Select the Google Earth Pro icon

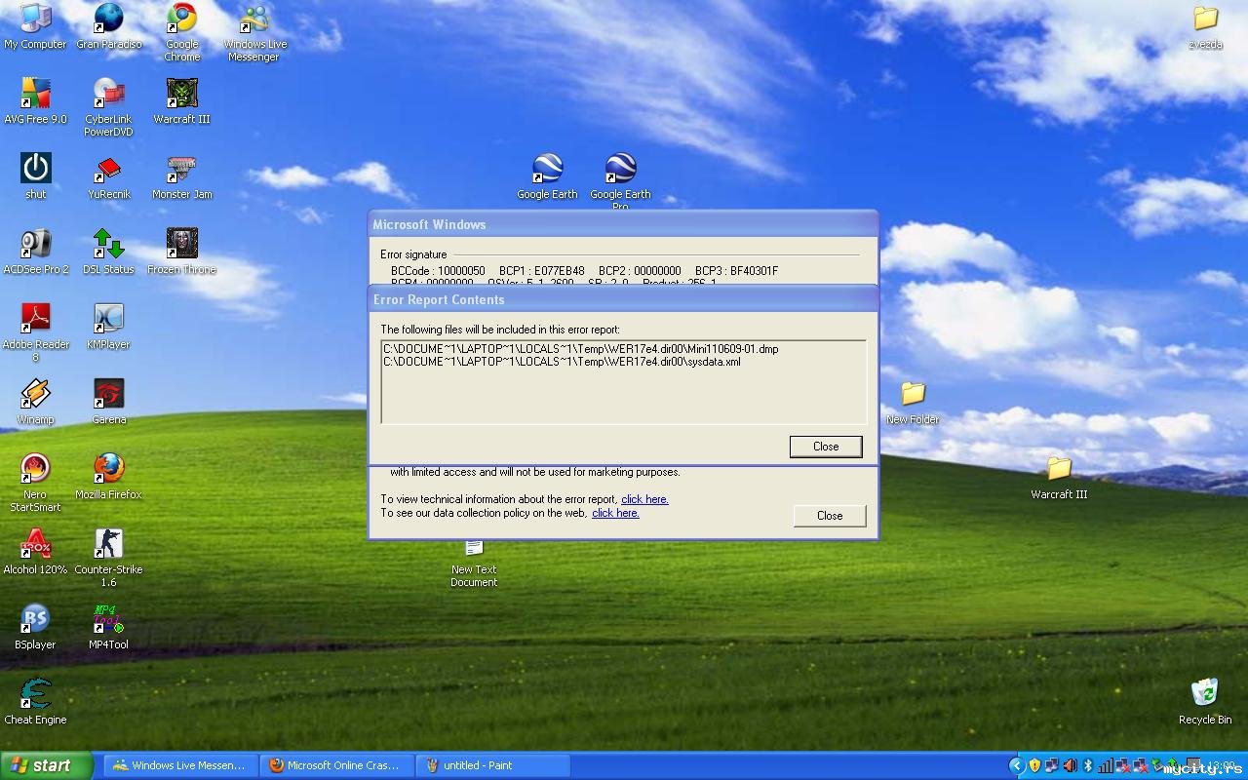pos(620,181)
